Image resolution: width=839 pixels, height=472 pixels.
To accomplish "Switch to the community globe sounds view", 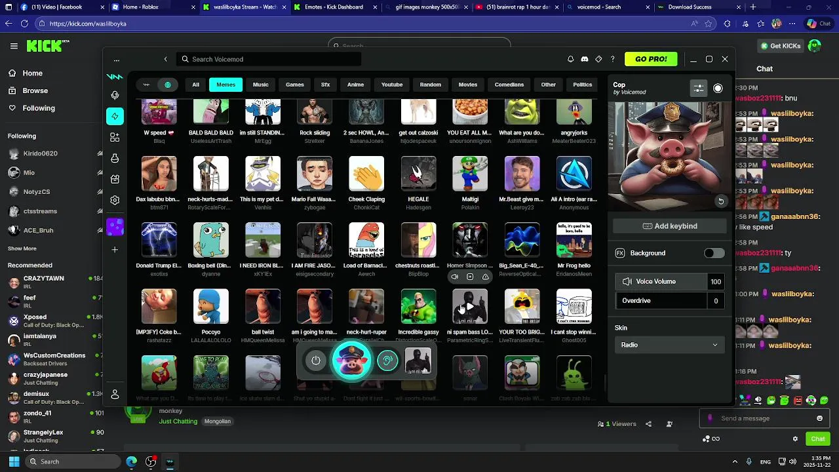I will (168, 85).
